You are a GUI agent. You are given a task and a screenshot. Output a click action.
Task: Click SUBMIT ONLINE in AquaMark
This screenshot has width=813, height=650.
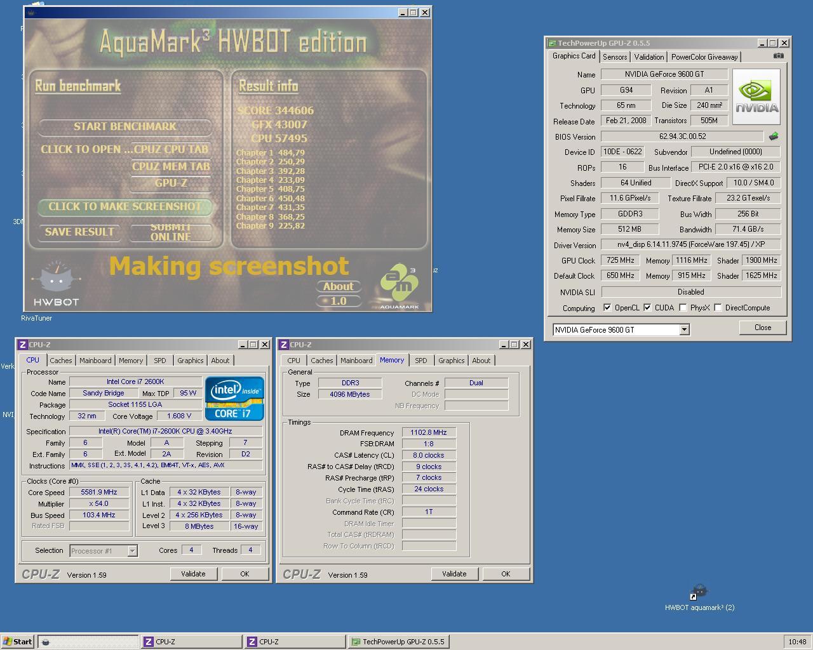coord(170,232)
